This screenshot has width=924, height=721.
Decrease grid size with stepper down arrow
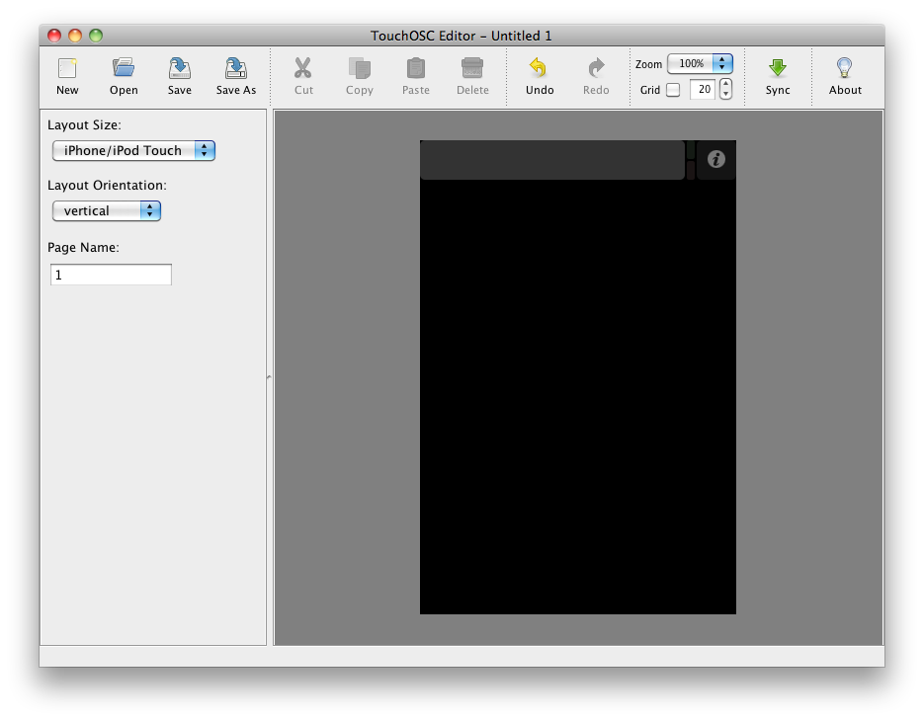[x=726, y=95]
